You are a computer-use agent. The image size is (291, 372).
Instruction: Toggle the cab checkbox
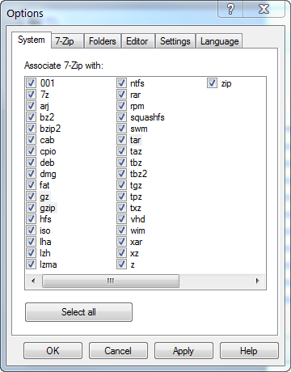31,140
